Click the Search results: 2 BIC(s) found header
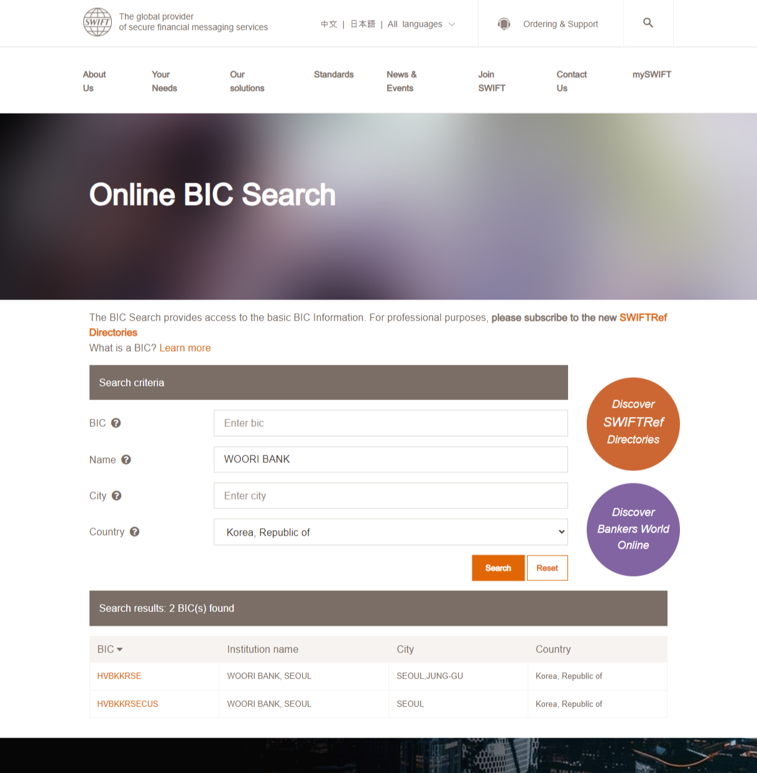This screenshot has height=773, width=757. (x=378, y=608)
